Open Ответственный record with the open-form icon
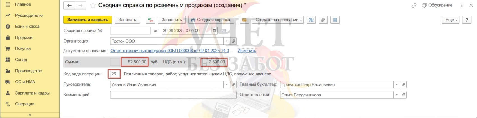The image size is (477, 118). click(x=403, y=95)
